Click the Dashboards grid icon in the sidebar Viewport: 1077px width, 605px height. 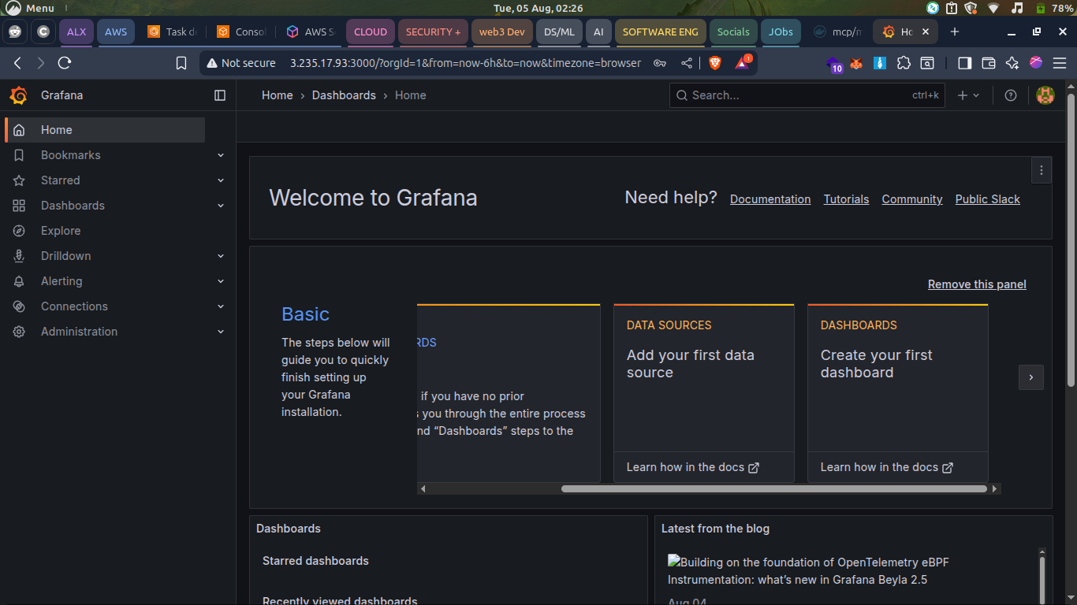click(x=19, y=206)
